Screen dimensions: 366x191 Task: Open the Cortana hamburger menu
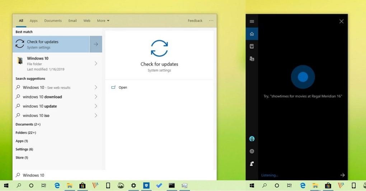click(252, 21)
